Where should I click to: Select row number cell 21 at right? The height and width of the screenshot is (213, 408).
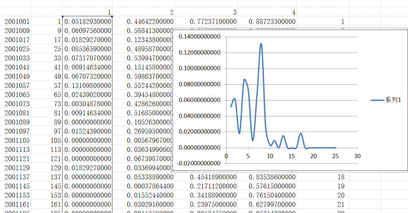click(323, 204)
